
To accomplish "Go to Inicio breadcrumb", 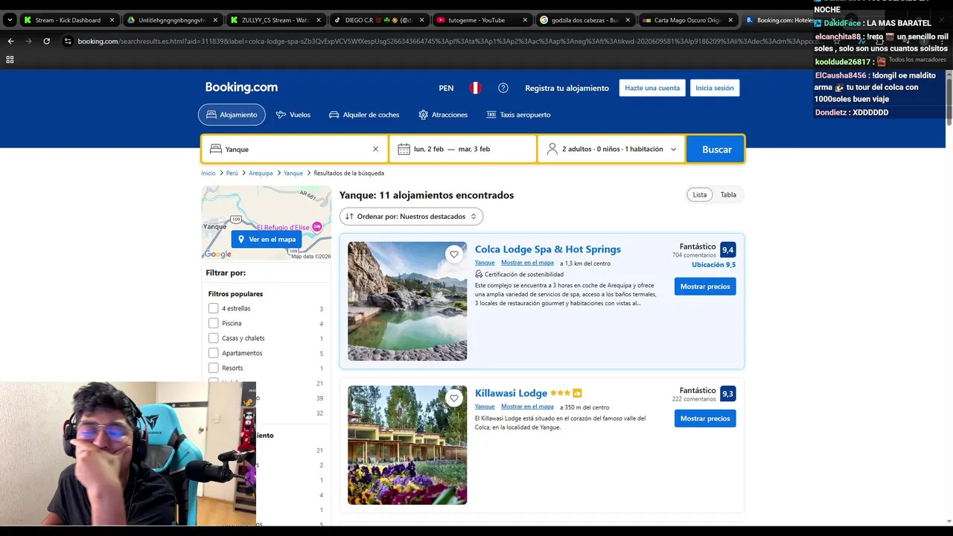I will coord(208,173).
